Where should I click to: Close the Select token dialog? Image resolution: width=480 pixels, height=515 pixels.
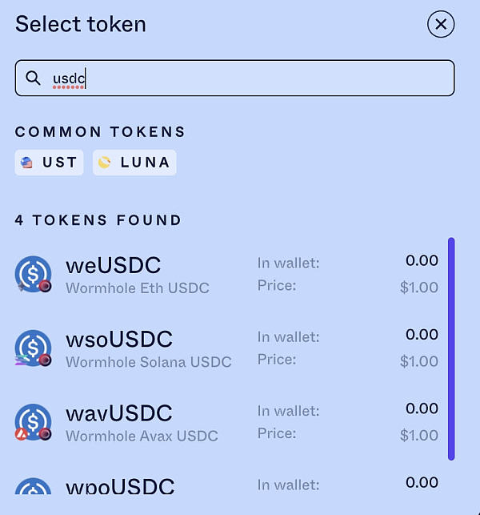tap(440, 25)
